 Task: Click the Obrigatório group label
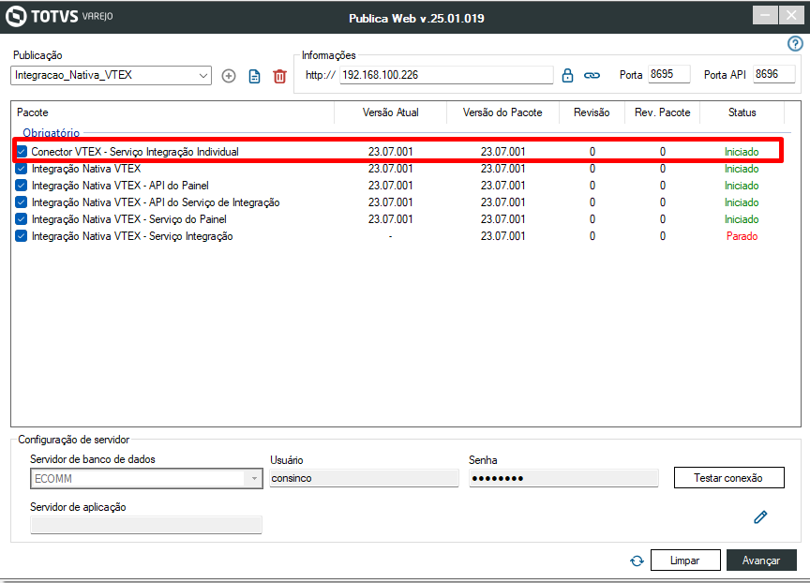click(52, 133)
